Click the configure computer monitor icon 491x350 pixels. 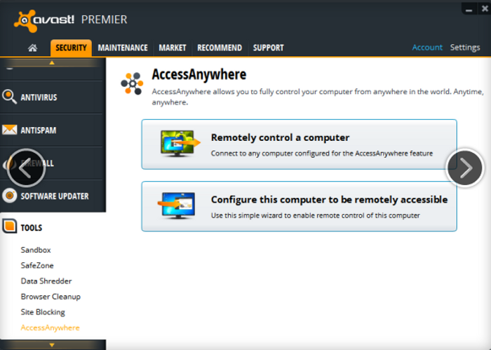176,206
